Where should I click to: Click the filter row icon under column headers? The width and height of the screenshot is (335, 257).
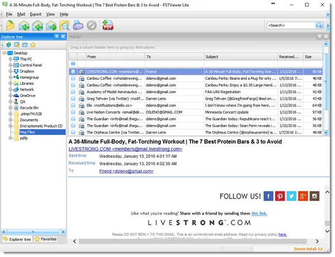pyautogui.click(x=73, y=64)
